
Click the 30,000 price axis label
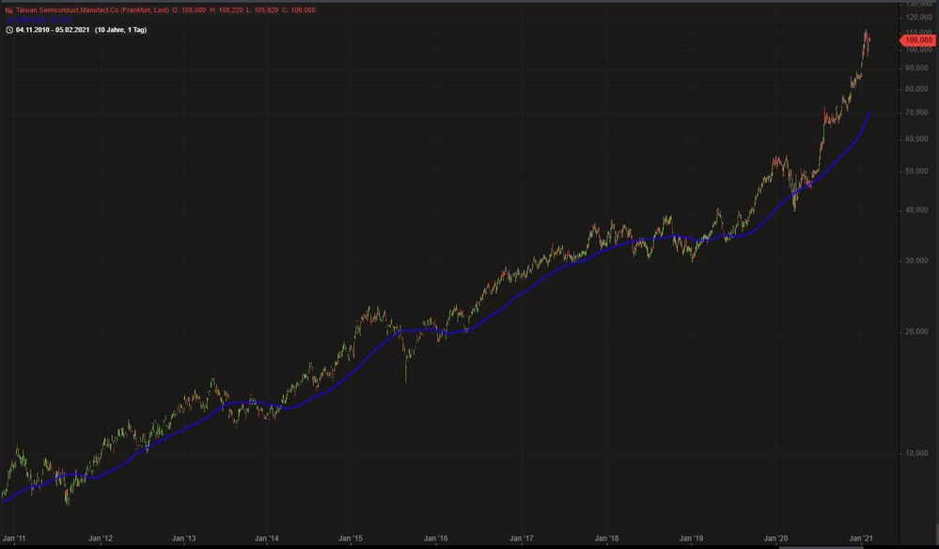click(916, 260)
